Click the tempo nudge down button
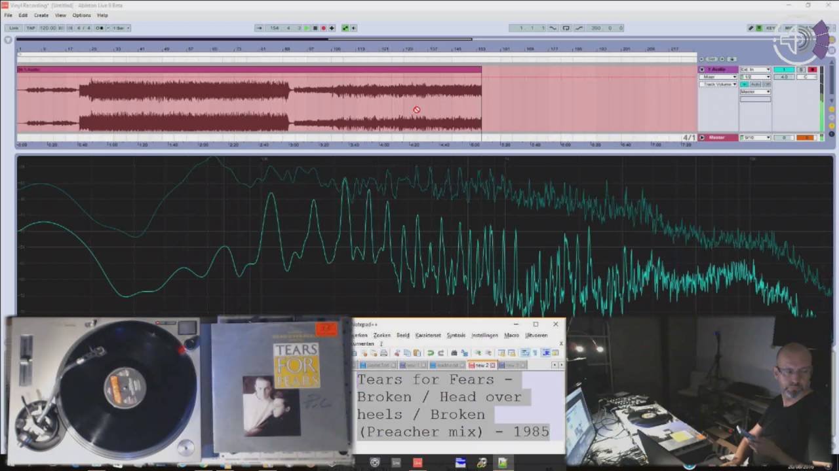This screenshot has width=839, height=471. [61, 28]
